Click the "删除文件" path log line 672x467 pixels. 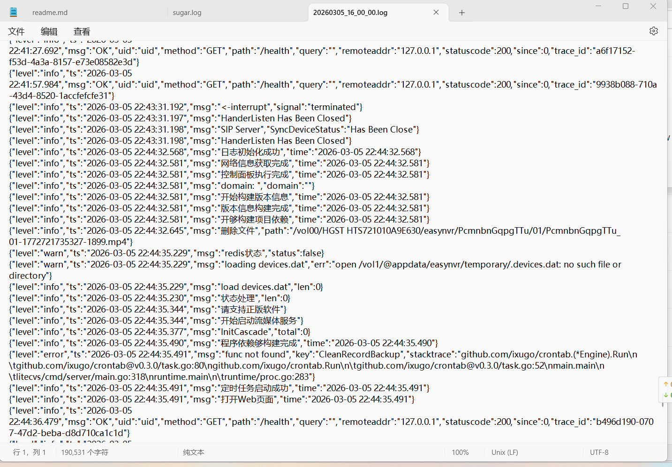[315, 237]
